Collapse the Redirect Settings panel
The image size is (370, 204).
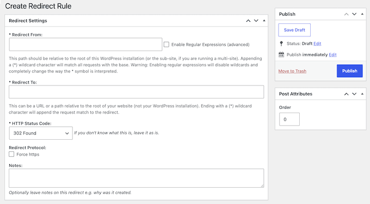264,21
